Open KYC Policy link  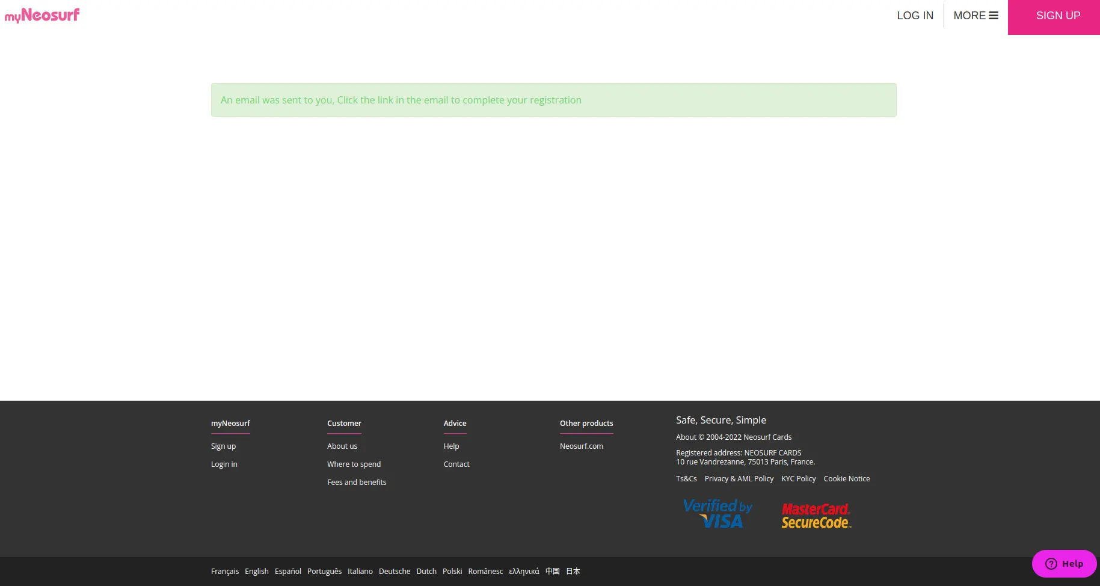point(799,479)
